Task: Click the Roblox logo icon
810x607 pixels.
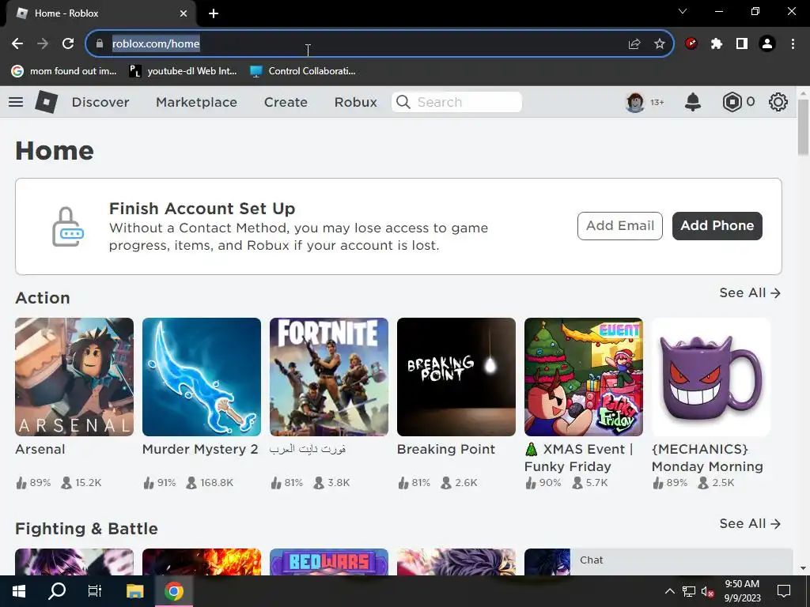Action: pyautogui.click(x=46, y=102)
